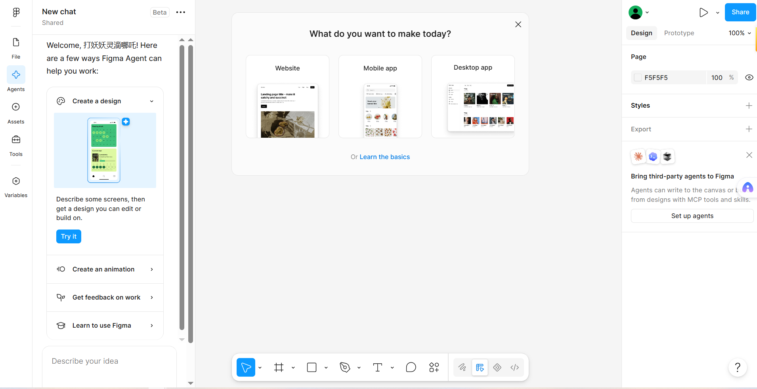Image resolution: width=757 pixels, height=389 pixels.
Task: Close the 'What do you want to make today?' dialog
Action: click(x=518, y=25)
